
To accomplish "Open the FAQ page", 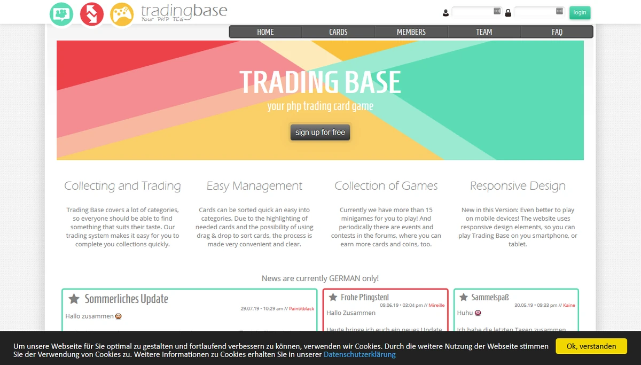I will pyautogui.click(x=557, y=32).
